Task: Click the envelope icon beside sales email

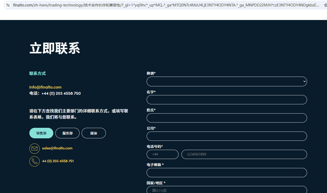Action: 35,149
